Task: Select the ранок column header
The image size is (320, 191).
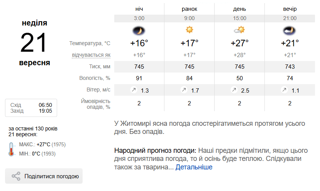Action: [x=189, y=8]
